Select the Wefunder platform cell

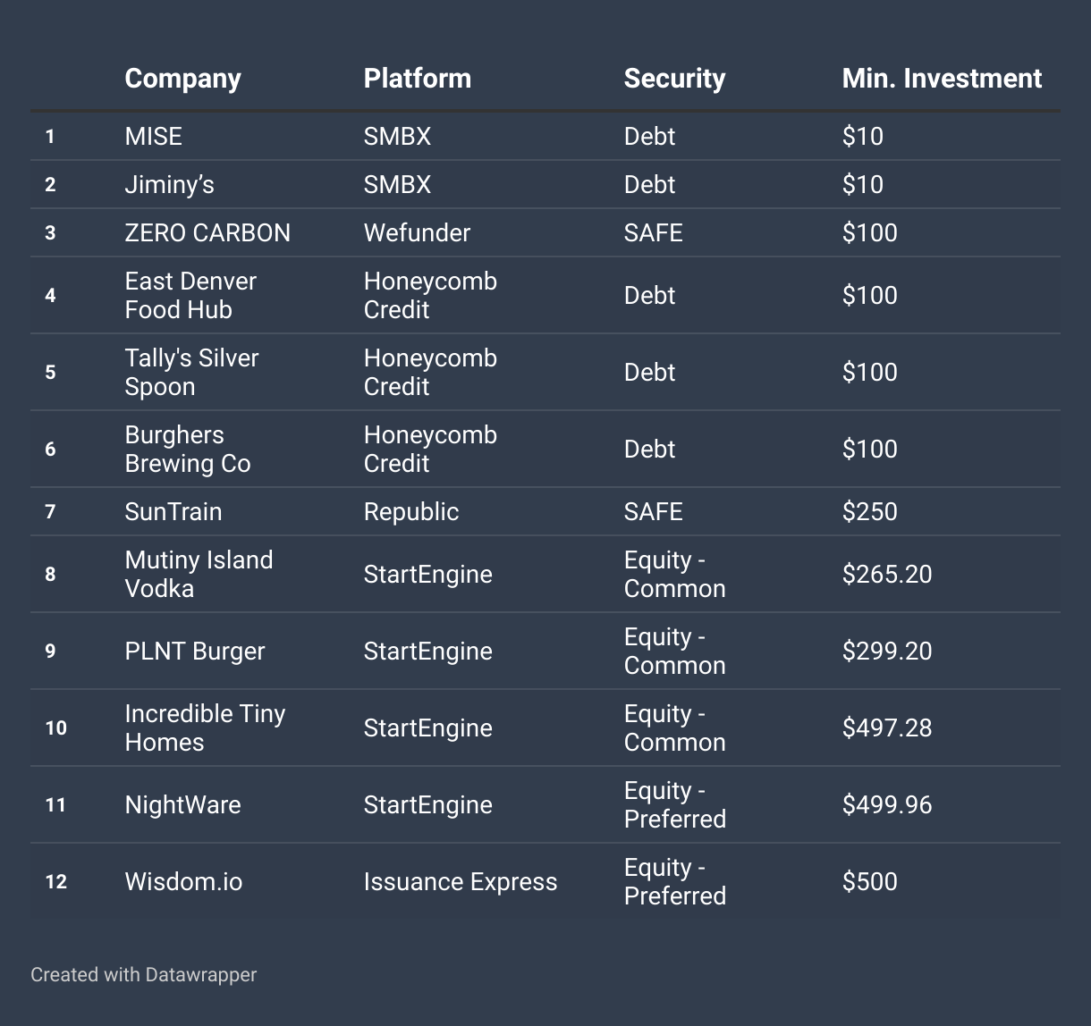pyautogui.click(x=417, y=233)
